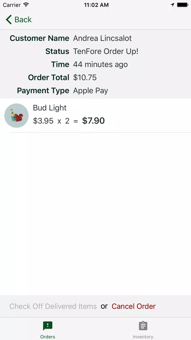Tap the $10.75 order total value

tap(85, 78)
